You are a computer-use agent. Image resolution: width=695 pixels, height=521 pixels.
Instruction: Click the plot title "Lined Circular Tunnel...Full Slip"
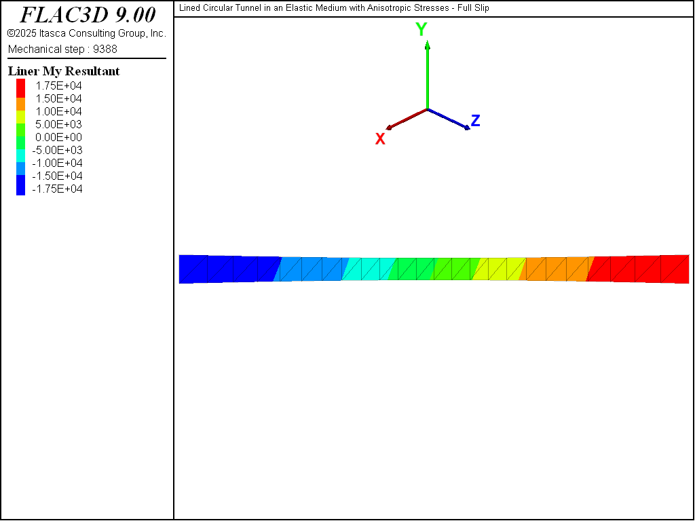pos(334,8)
